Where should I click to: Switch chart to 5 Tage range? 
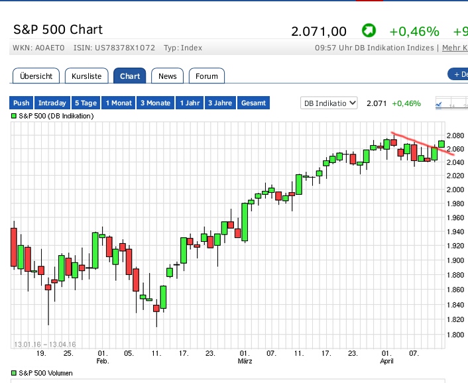86,103
